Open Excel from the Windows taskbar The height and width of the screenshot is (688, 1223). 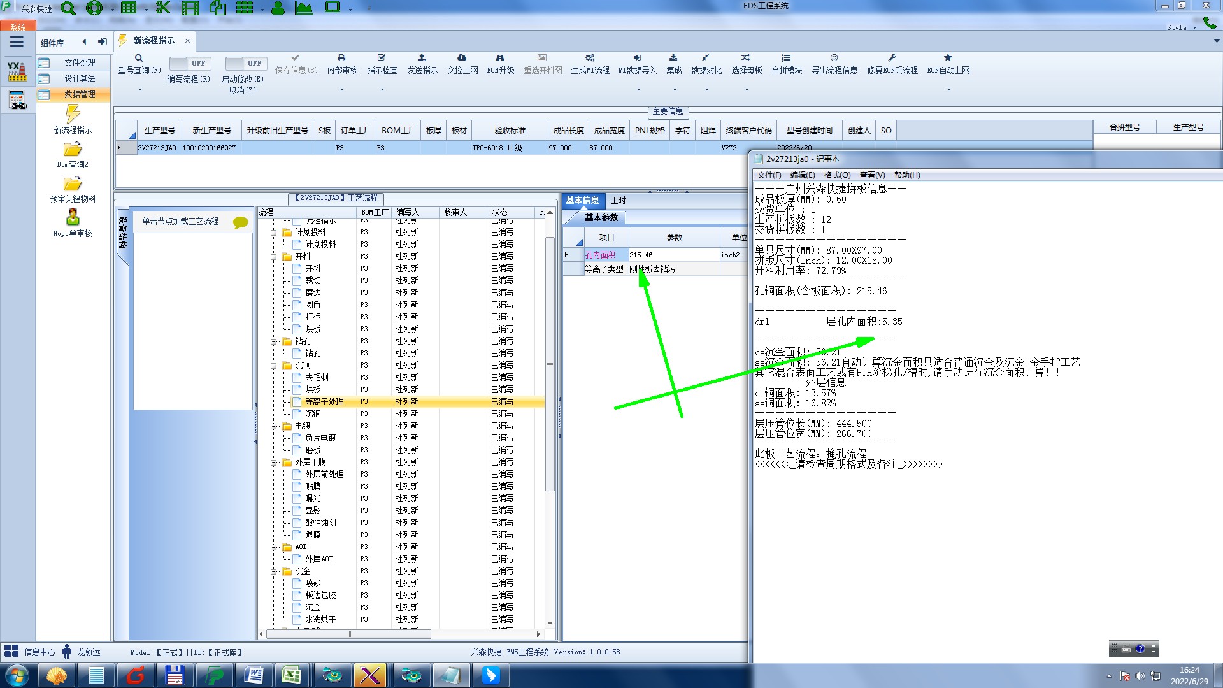coord(292,675)
